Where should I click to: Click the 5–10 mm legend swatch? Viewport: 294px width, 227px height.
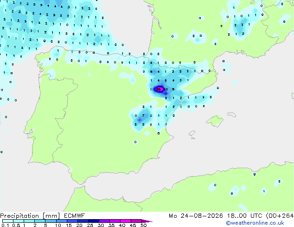coord(51,221)
